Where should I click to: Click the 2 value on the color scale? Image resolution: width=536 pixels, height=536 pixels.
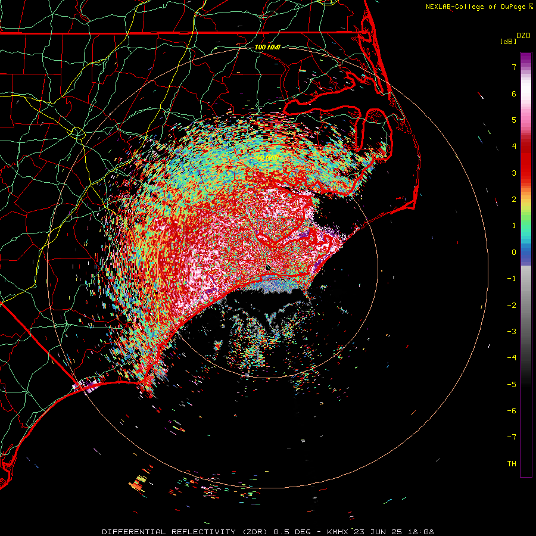tap(514, 200)
